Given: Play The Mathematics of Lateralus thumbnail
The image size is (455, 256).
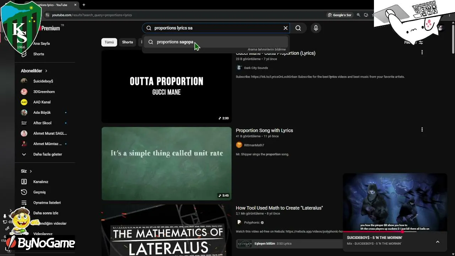Looking at the screenshot, I should click(166, 230).
